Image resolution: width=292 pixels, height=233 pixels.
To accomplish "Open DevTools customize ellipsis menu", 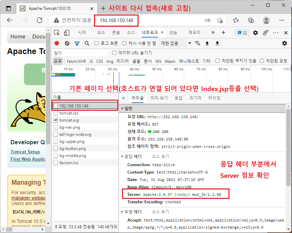I will point(276,33).
